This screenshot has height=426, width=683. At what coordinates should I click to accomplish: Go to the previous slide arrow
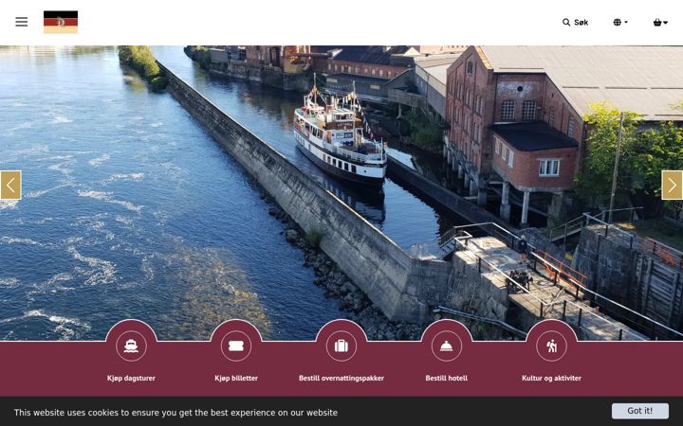click(10, 186)
